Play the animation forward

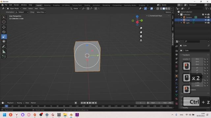coord(90,103)
